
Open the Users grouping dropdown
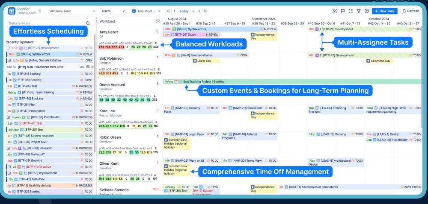113,11
